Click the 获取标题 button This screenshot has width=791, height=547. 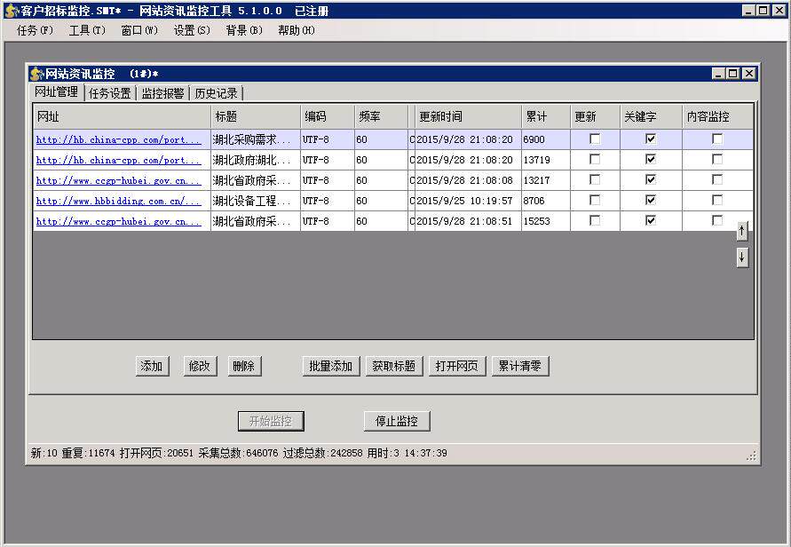[393, 365]
